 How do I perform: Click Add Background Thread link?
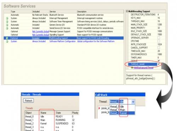(x=143, y=68)
